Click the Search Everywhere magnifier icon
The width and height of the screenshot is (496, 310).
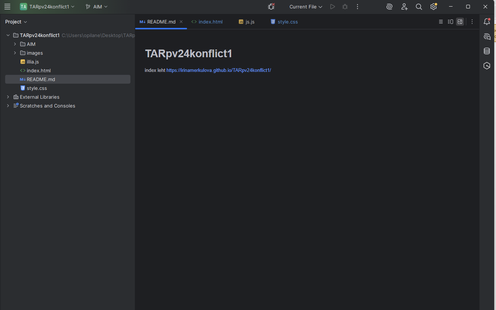tap(419, 7)
